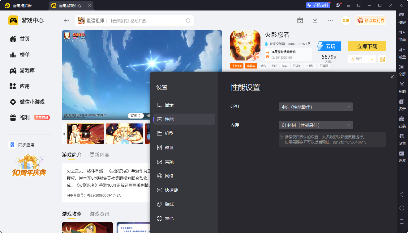
Task: Open the CPU cores dropdown
Action: point(316,107)
